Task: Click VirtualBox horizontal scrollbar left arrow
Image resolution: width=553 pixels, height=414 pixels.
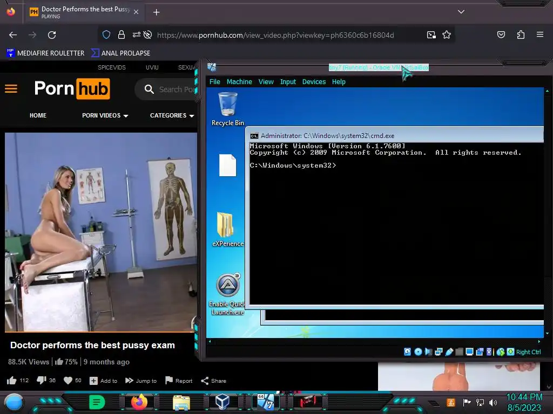Action: click(x=210, y=341)
